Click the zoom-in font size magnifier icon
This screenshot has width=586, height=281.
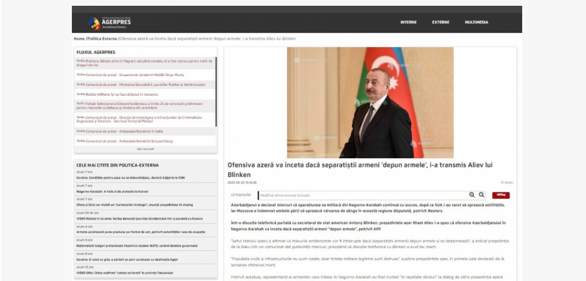472,195
